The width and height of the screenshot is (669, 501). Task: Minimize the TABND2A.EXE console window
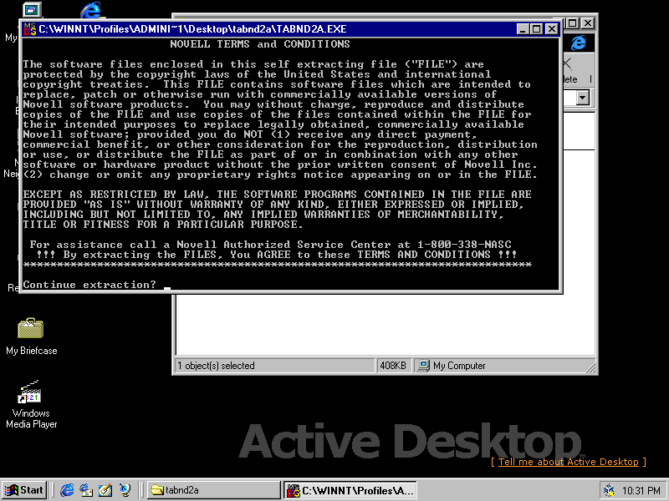tap(523, 29)
